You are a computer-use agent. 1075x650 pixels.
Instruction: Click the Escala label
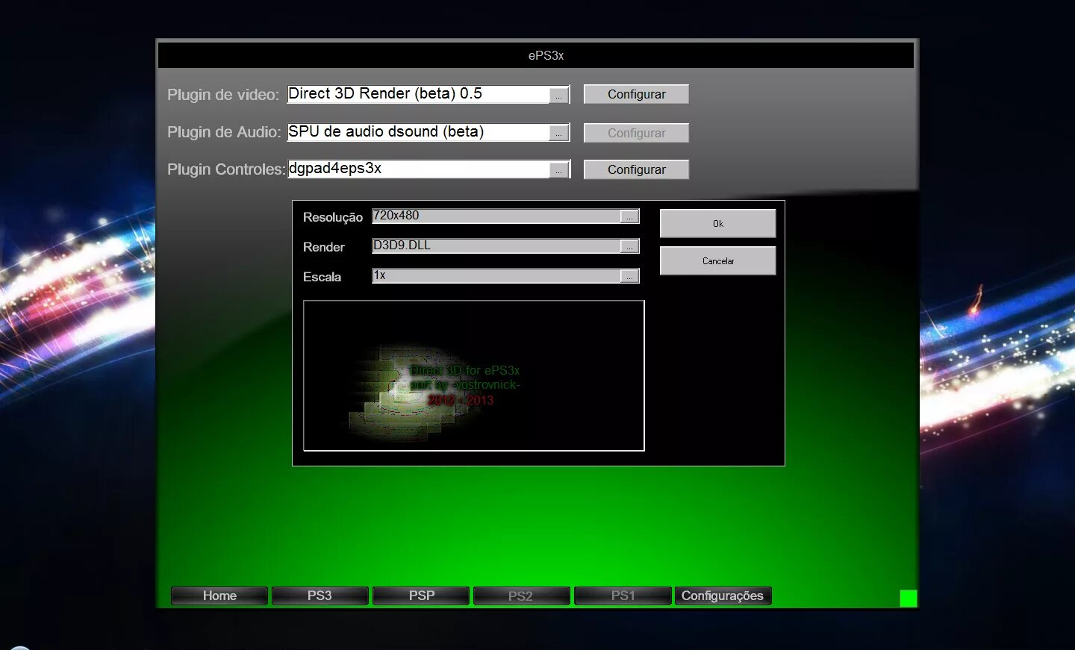click(322, 277)
